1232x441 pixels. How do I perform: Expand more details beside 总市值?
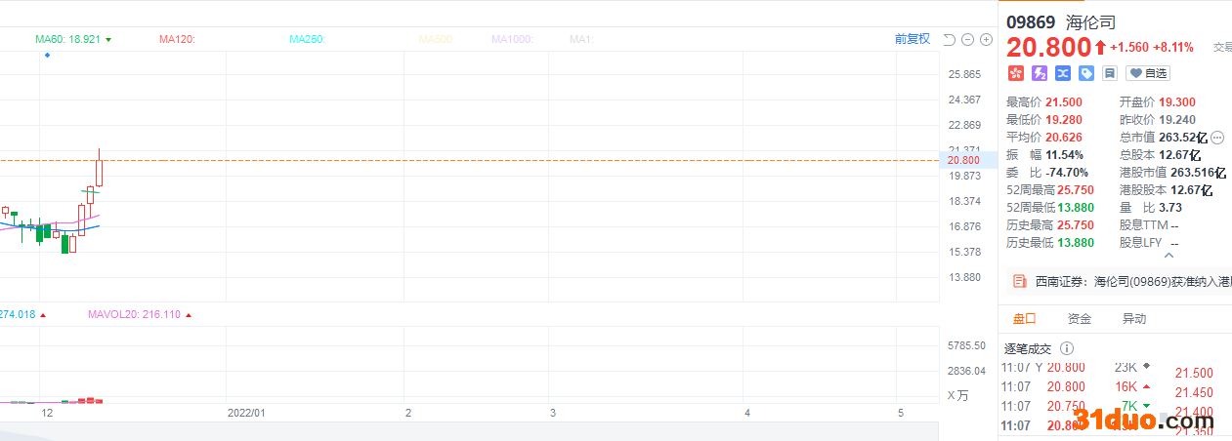pos(1217,138)
